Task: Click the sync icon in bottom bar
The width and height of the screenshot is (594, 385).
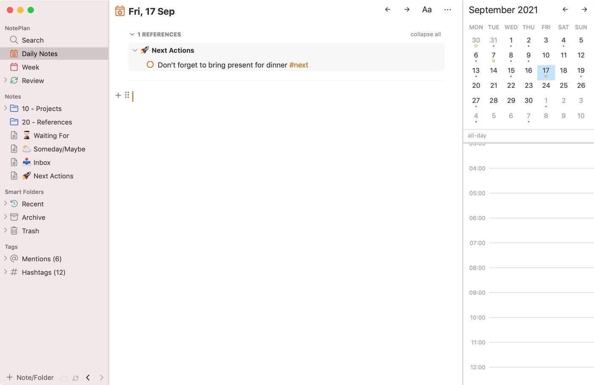Action: click(76, 378)
